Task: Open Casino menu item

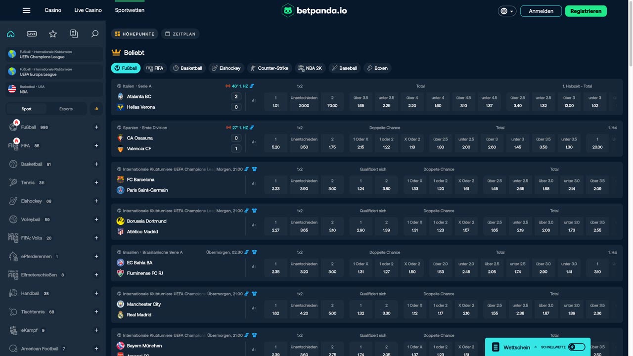Action: 53,10
